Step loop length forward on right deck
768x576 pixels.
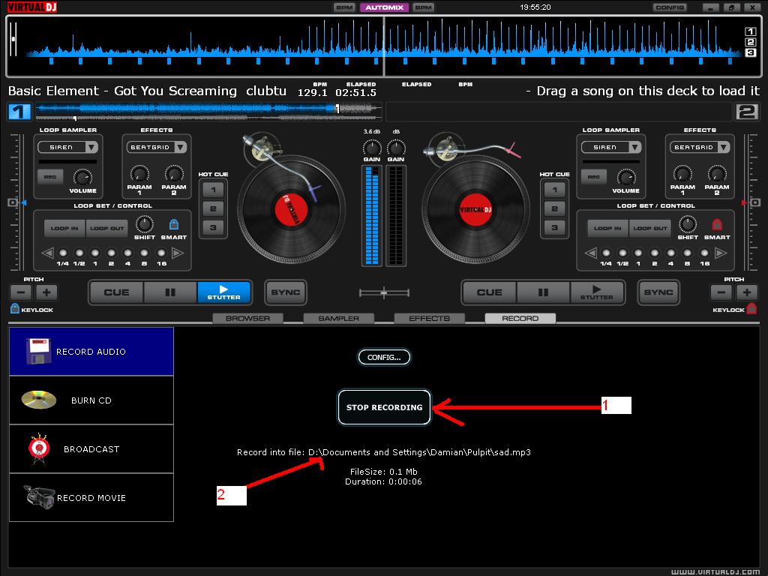click(x=721, y=253)
